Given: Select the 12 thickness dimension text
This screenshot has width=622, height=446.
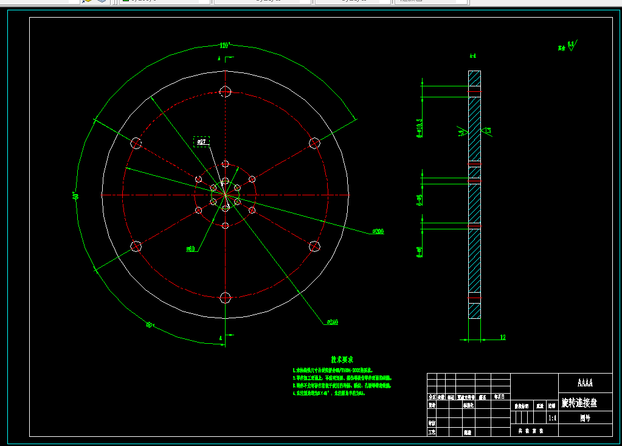Looking at the screenshot, I should tap(503, 337).
